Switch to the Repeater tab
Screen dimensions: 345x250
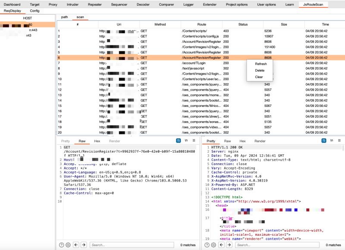(95, 4)
